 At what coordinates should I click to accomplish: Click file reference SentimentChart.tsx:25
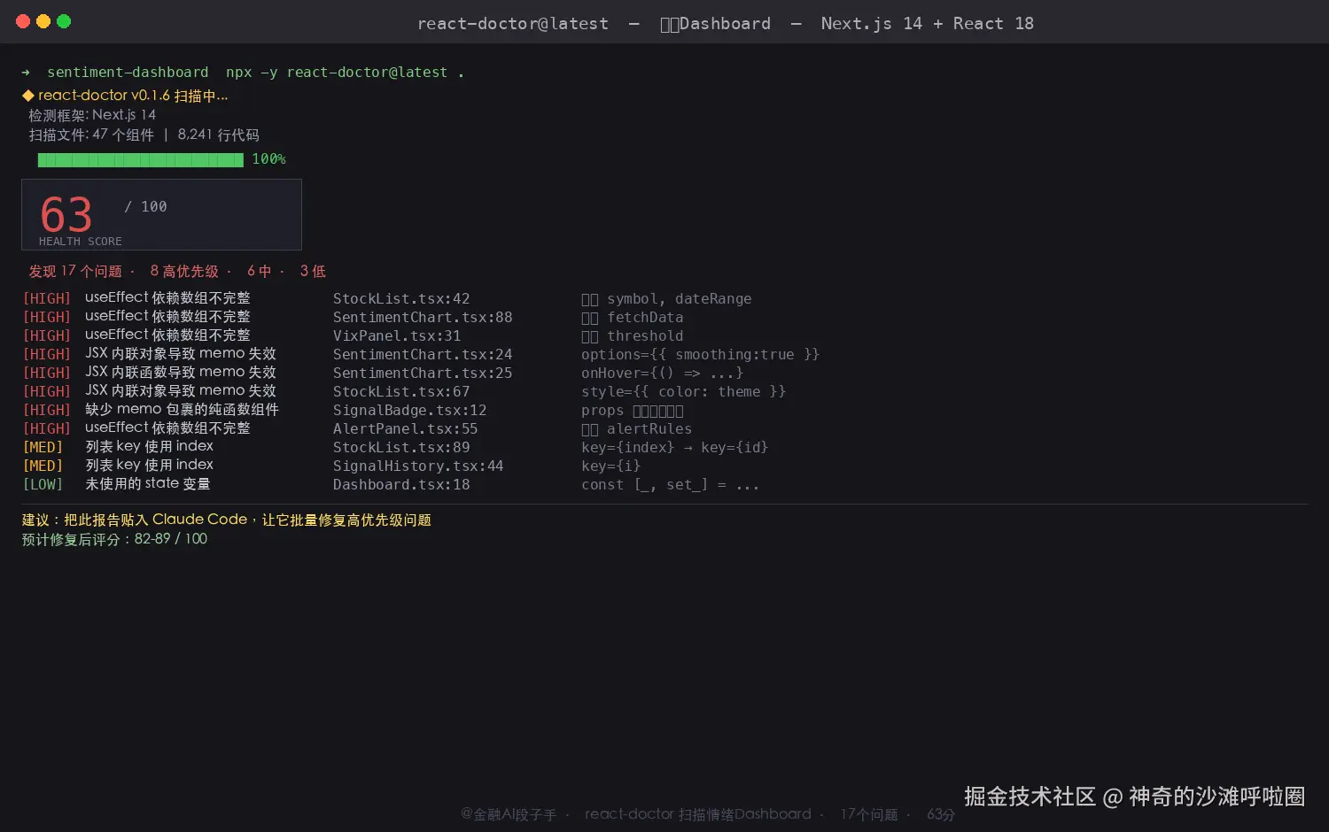point(423,374)
